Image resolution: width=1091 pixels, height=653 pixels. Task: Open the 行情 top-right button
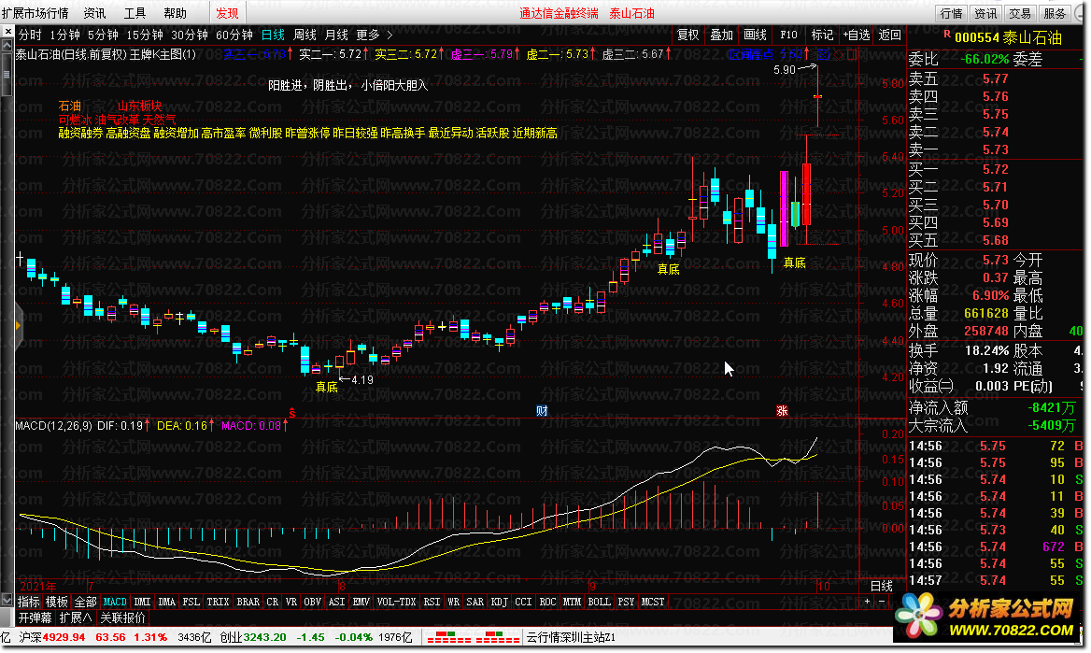click(951, 13)
